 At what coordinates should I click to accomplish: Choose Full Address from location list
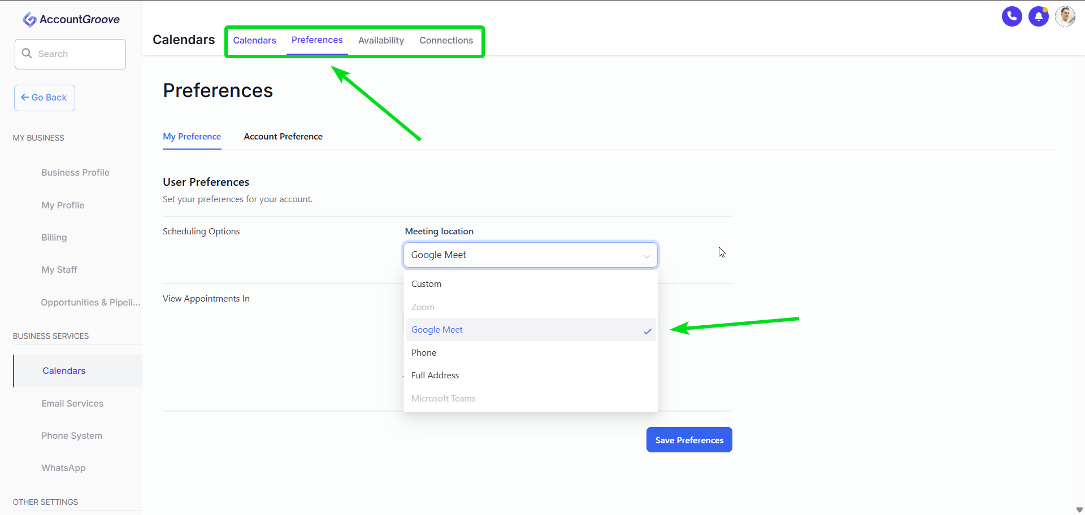(x=531, y=376)
